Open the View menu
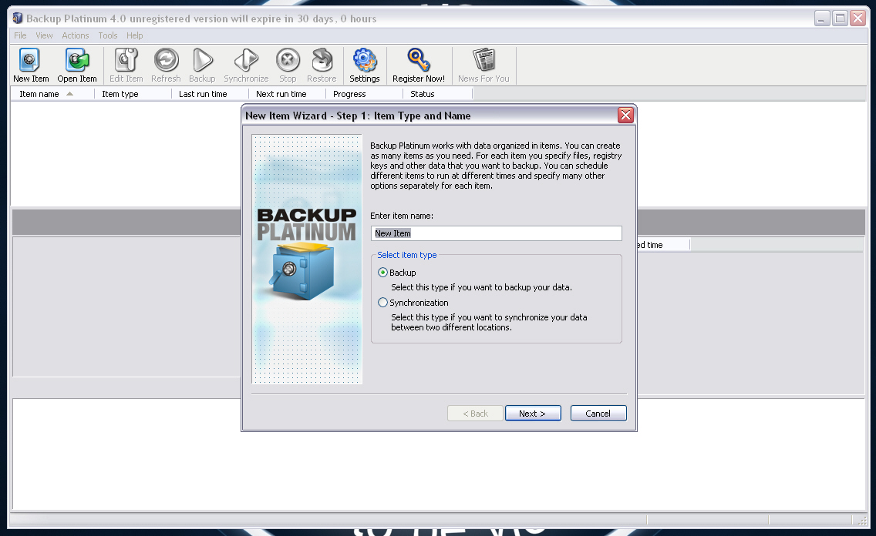 (x=44, y=35)
